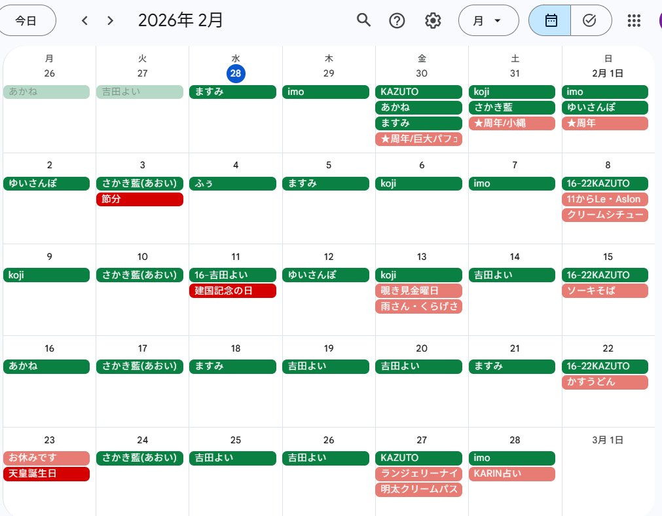This screenshot has width=662, height=516.
Task: Open the 16-吉田よい event
Action: coord(232,275)
